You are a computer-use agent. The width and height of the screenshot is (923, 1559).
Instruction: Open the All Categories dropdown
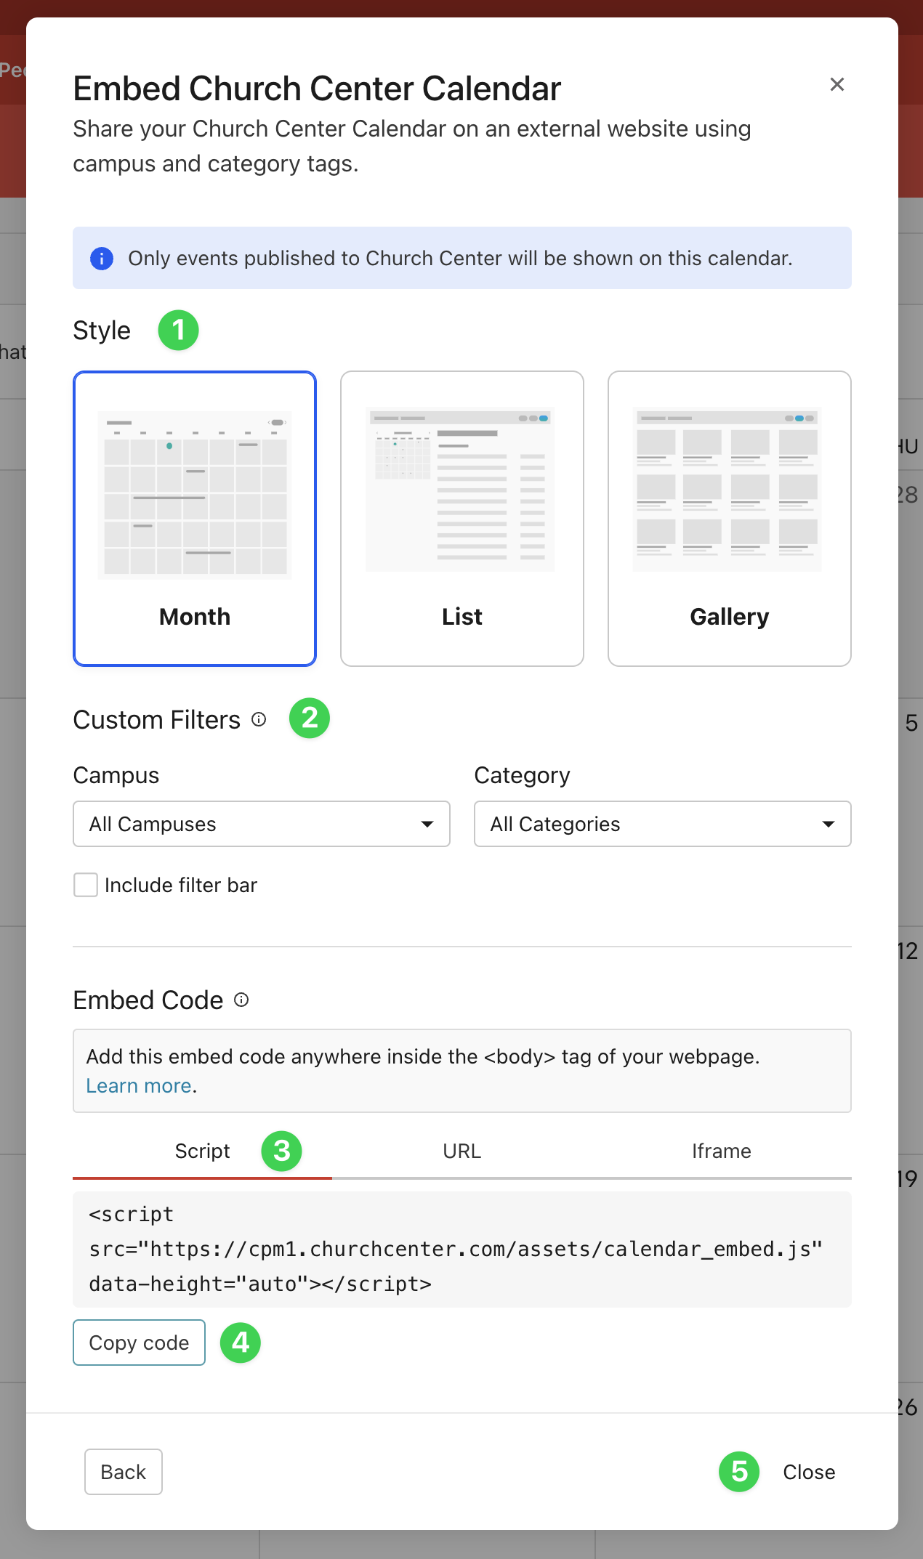(663, 824)
